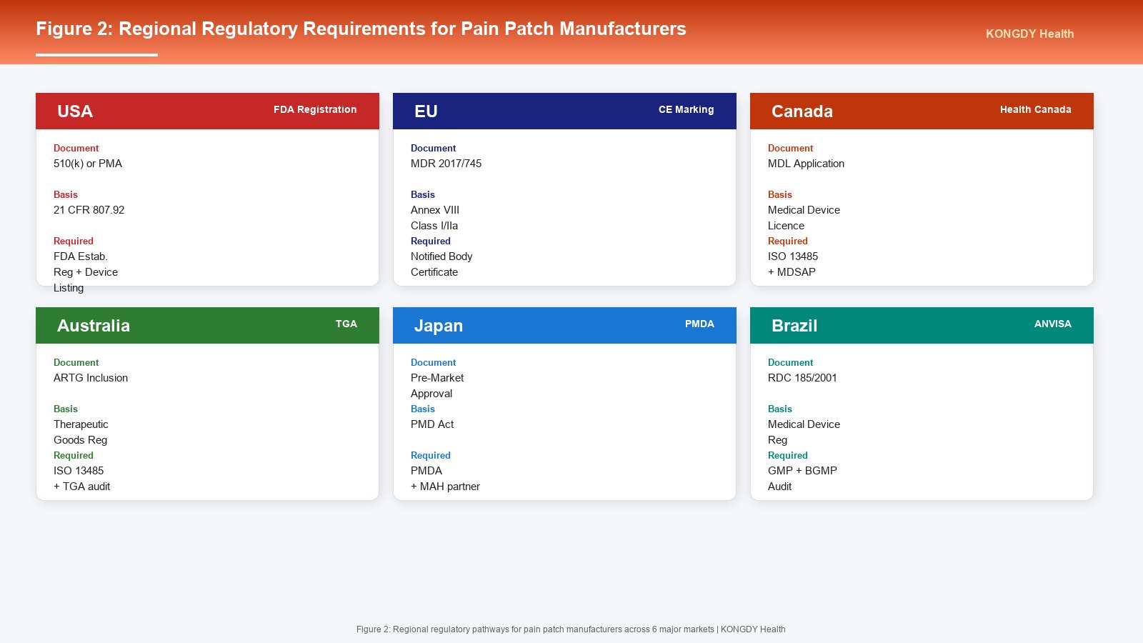This screenshot has height=643, width=1143.
Task: Click the Goods Reg text
Action: click(x=80, y=440)
